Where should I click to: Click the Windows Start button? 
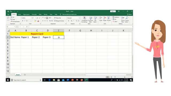point(8,80)
